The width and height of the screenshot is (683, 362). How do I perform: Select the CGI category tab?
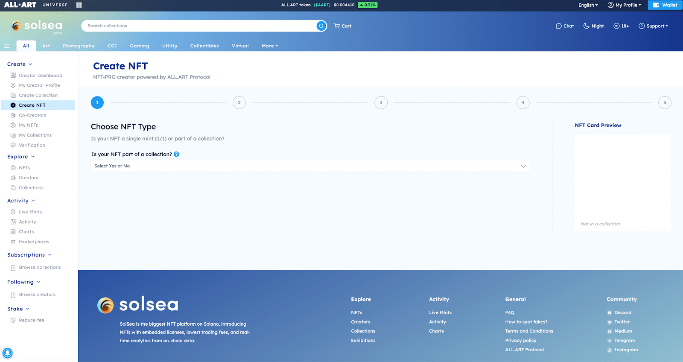pos(112,46)
